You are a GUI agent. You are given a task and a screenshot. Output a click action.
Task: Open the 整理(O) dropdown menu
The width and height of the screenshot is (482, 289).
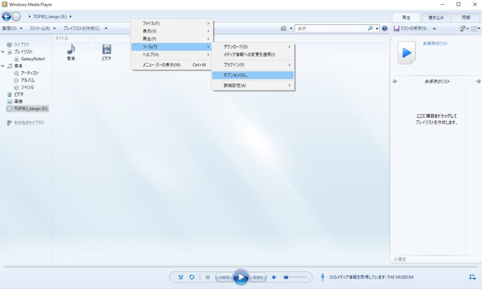point(12,28)
